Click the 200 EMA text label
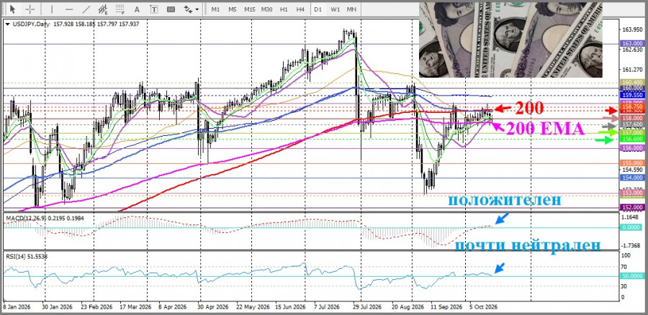This screenshot has width=648, height=315. (545, 129)
